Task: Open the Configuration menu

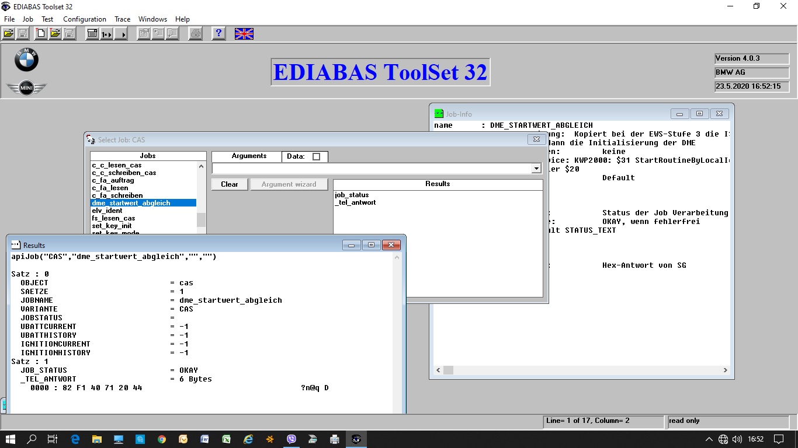Action: [x=85, y=19]
